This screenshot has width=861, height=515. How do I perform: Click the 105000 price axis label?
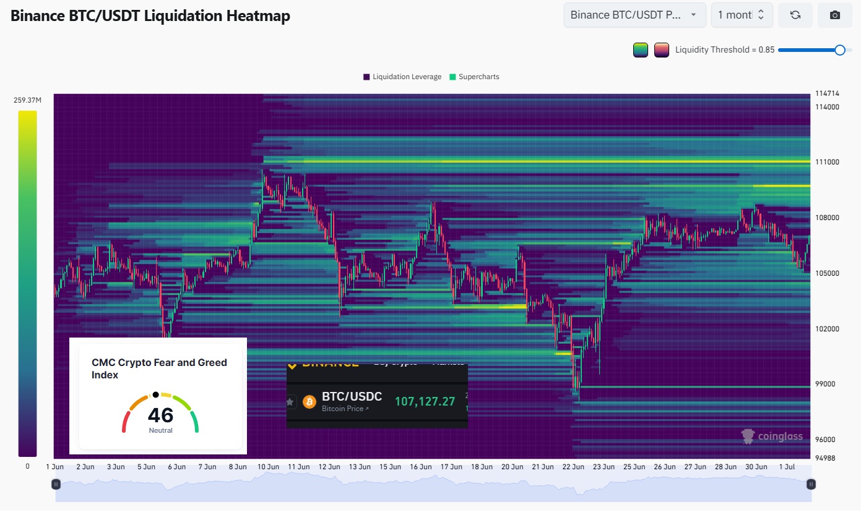(x=826, y=273)
